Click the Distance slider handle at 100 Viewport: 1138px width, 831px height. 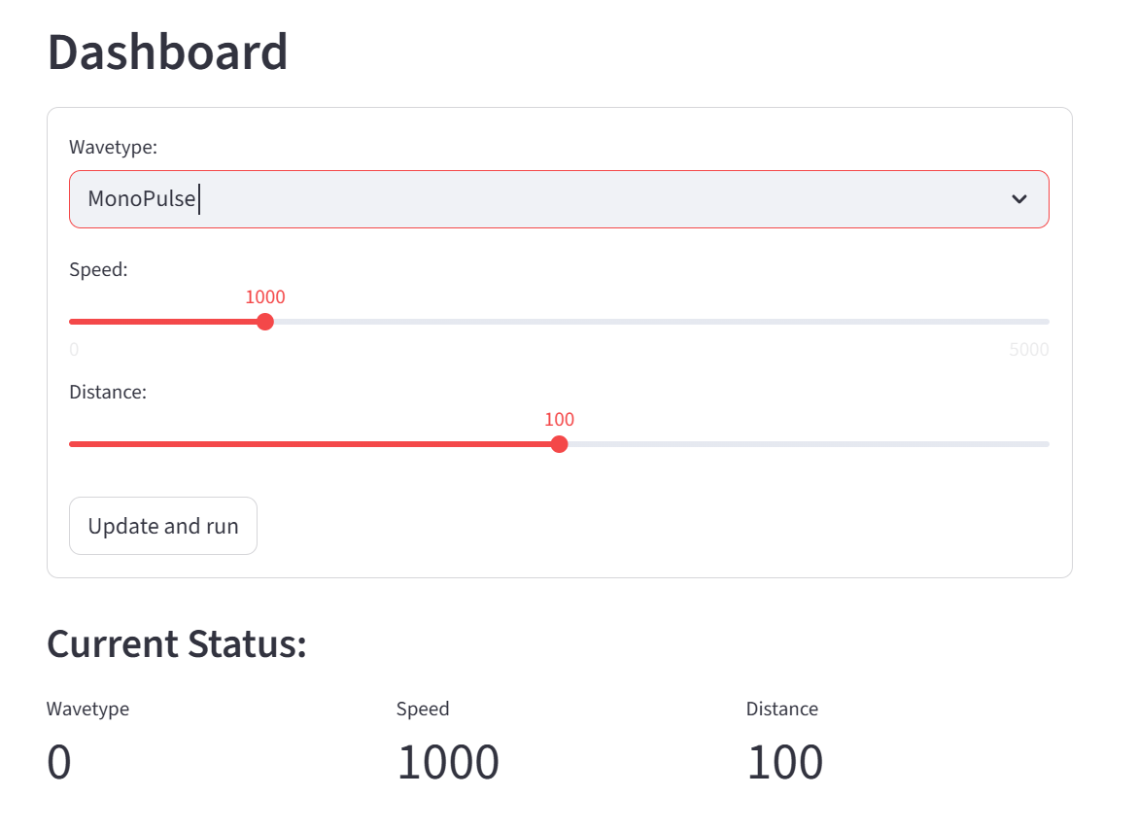click(x=559, y=444)
